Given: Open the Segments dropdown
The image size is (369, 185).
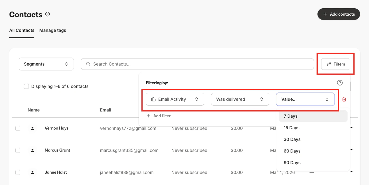Looking at the screenshot, I should click(46, 64).
